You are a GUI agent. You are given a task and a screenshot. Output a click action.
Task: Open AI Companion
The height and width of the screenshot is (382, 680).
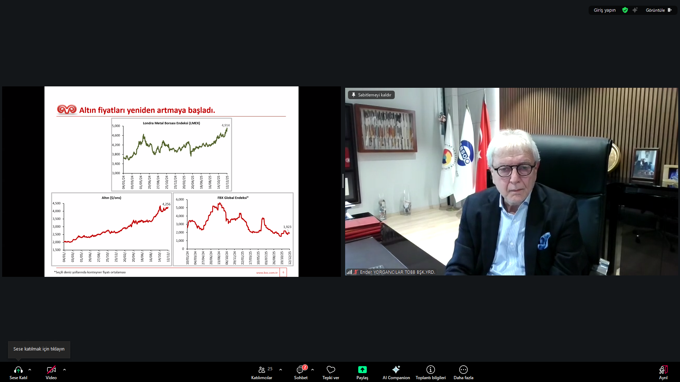pyautogui.click(x=396, y=370)
